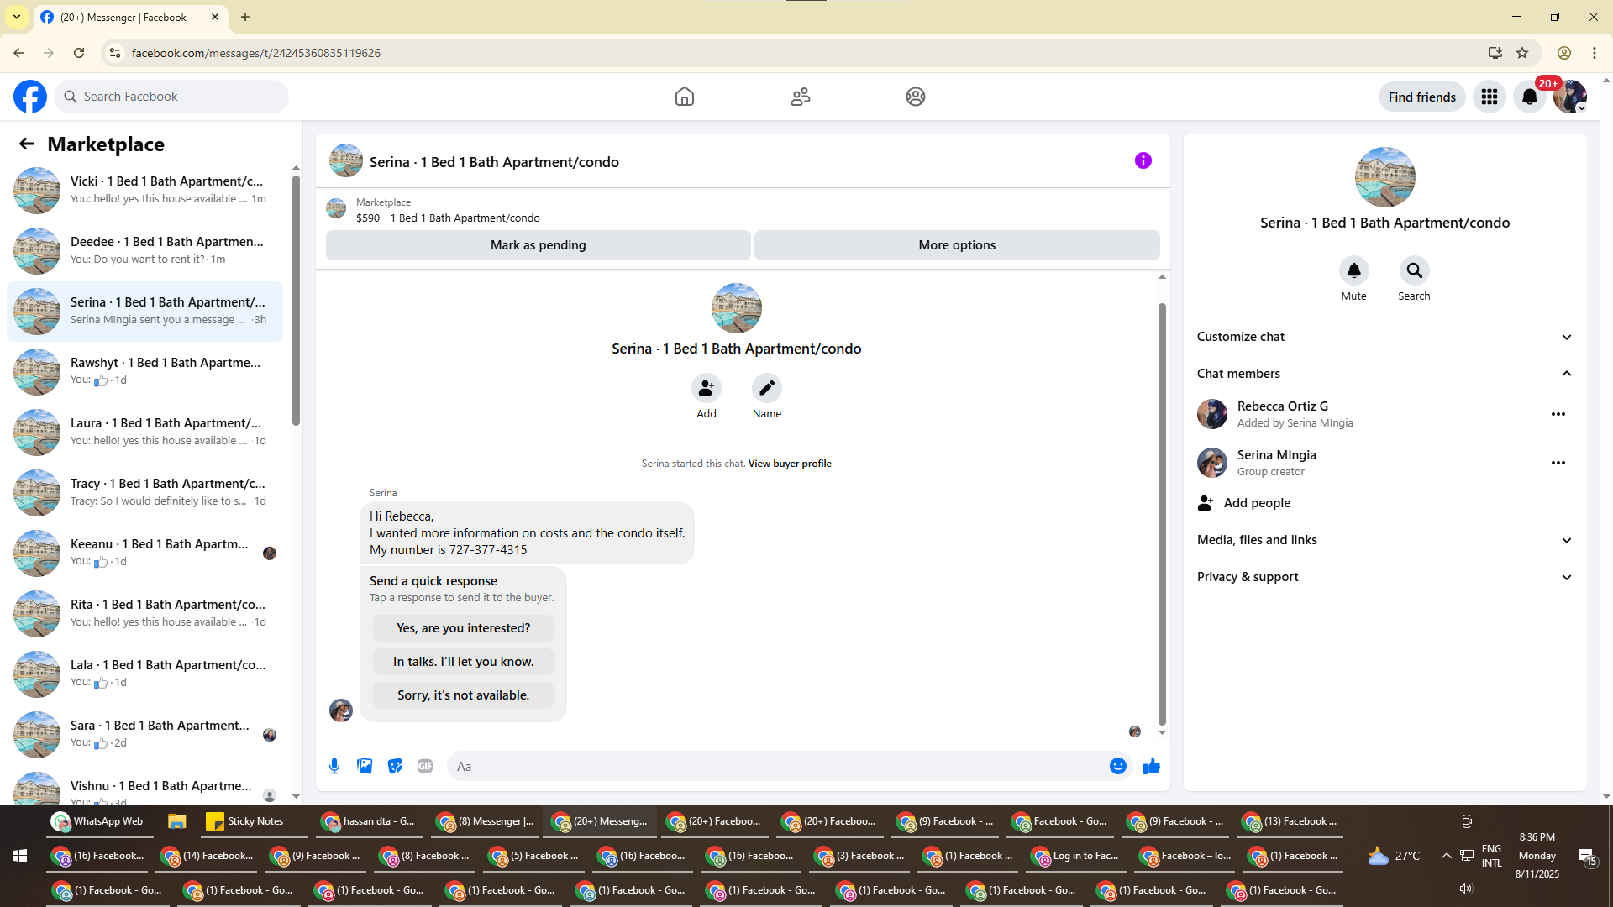
Task: Click the voice clip microphone icon
Action: click(x=334, y=766)
